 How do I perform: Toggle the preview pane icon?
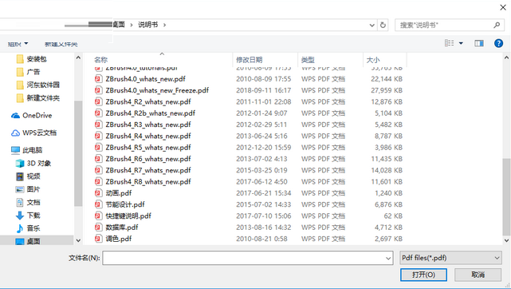coord(479,43)
